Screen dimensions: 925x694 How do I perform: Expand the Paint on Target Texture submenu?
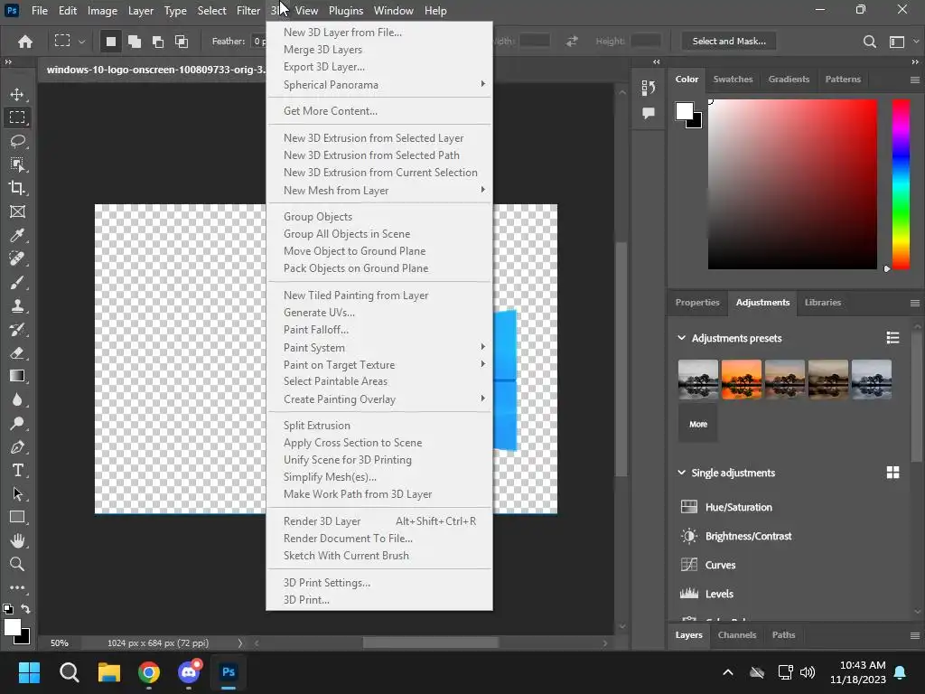click(379, 364)
